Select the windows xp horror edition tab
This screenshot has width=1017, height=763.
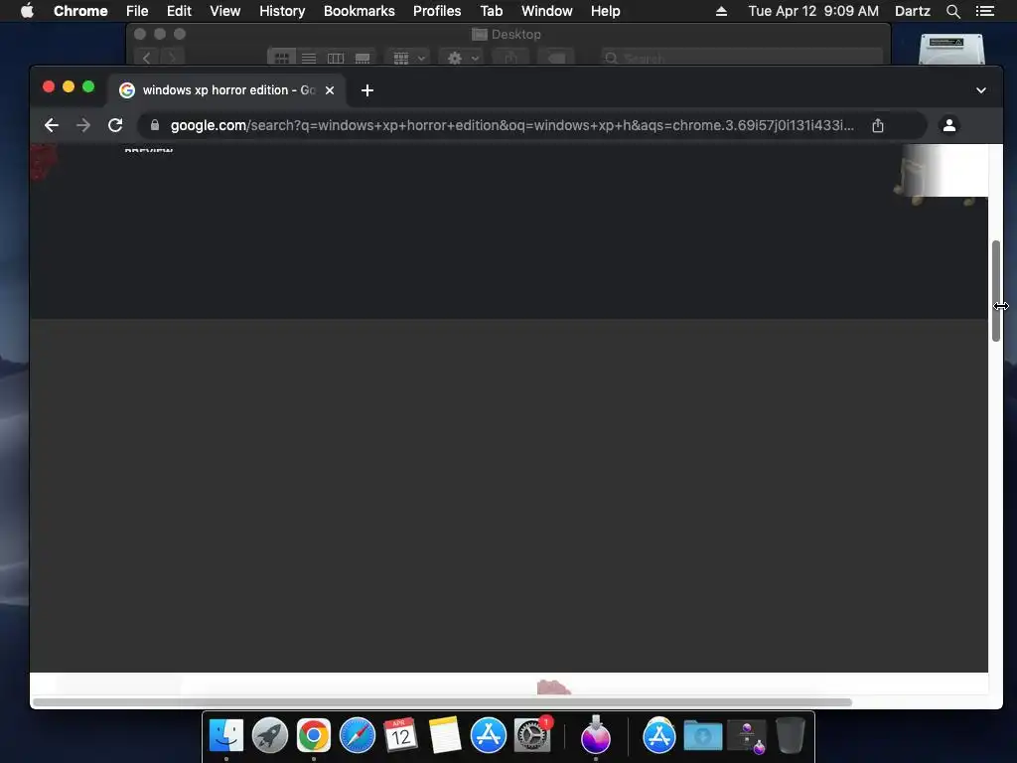227,90
